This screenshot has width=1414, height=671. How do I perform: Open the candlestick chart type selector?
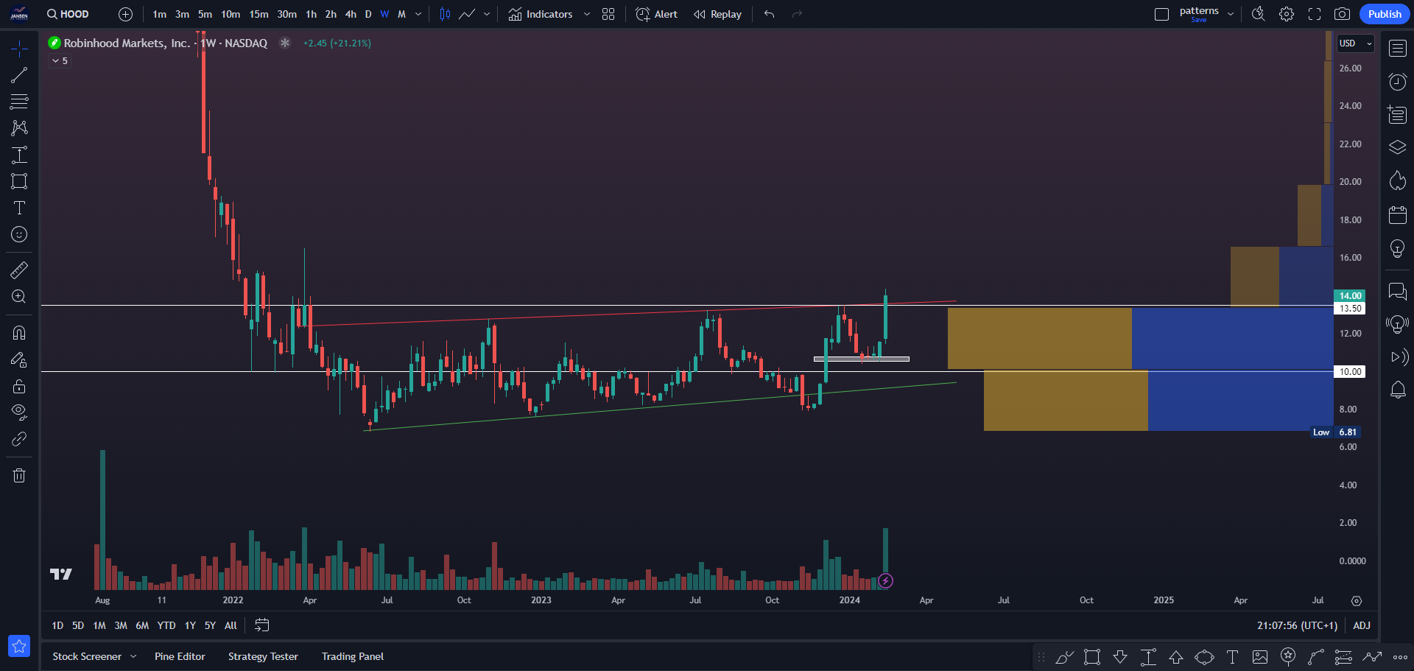tap(445, 14)
